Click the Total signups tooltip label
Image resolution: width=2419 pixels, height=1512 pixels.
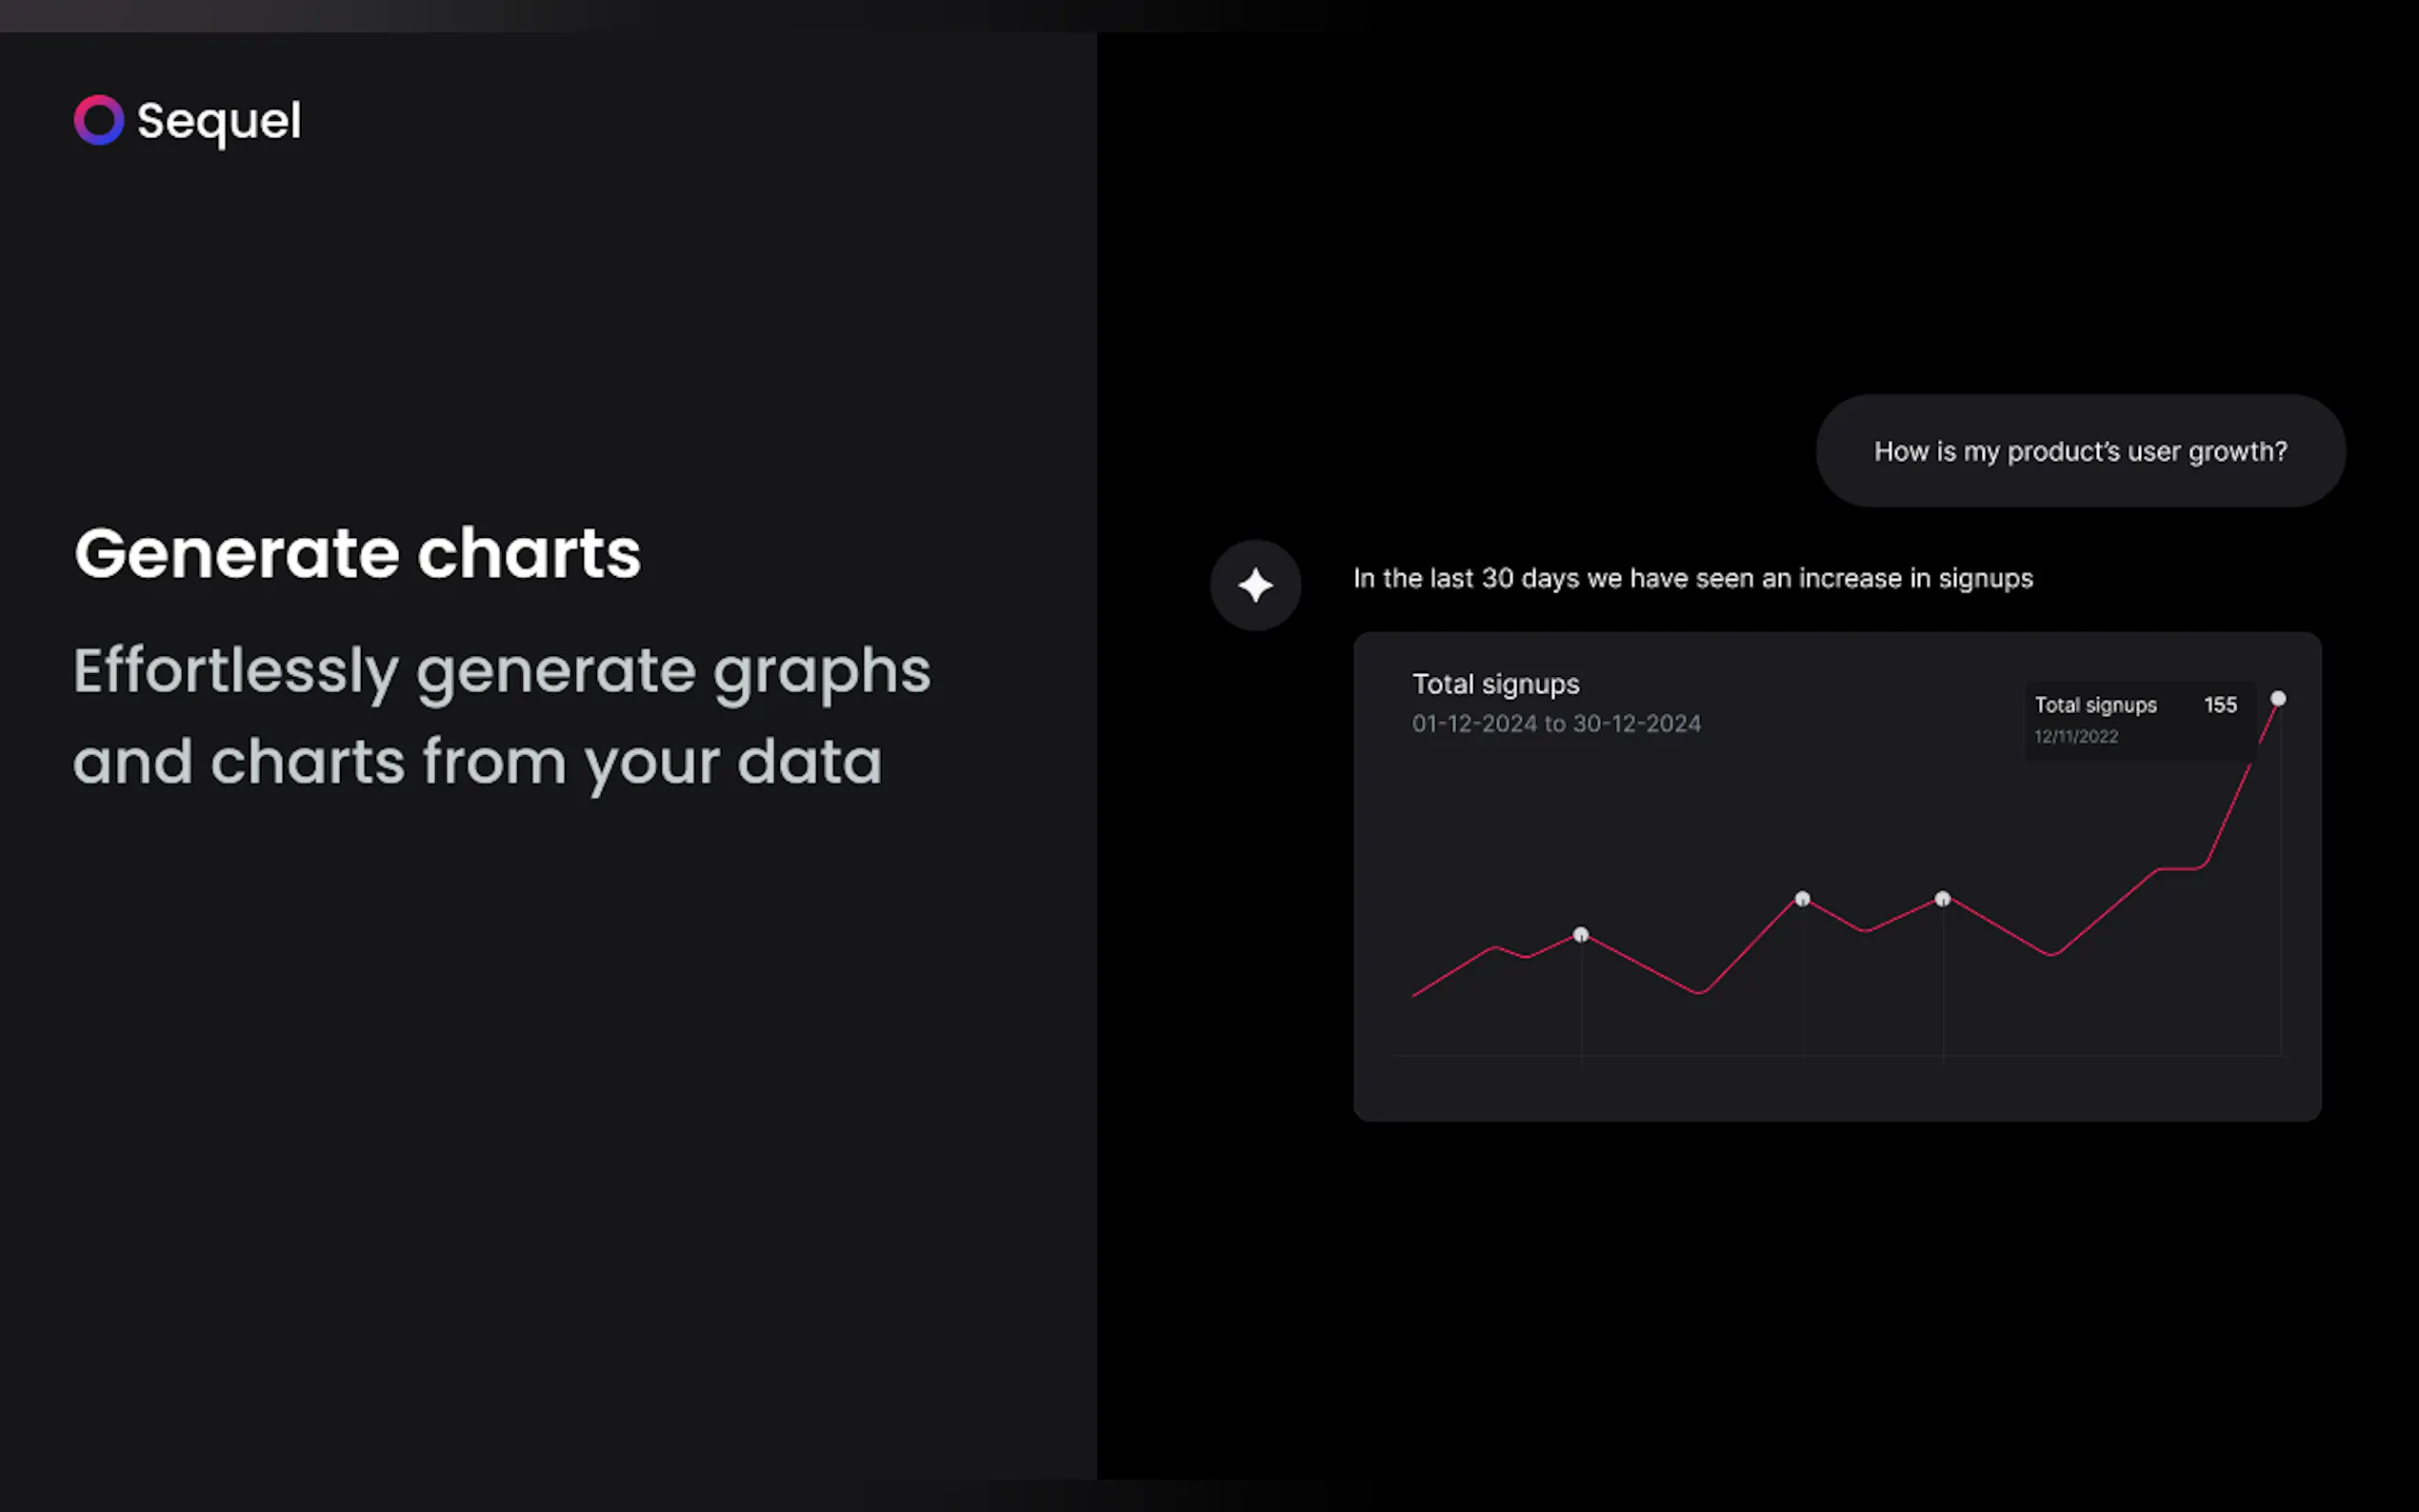click(x=2095, y=705)
